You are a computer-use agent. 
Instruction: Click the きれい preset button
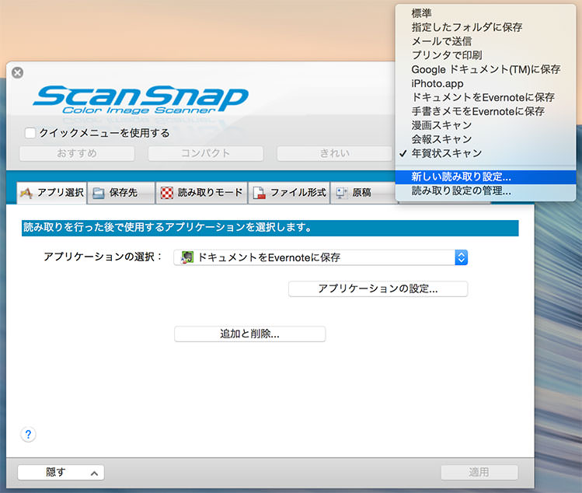click(x=334, y=153)
